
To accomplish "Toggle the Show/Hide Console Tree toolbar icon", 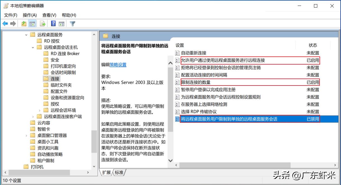I will click(32, 23).
